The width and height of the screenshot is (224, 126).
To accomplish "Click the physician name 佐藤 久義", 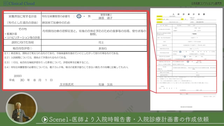I will click(105, 84).
